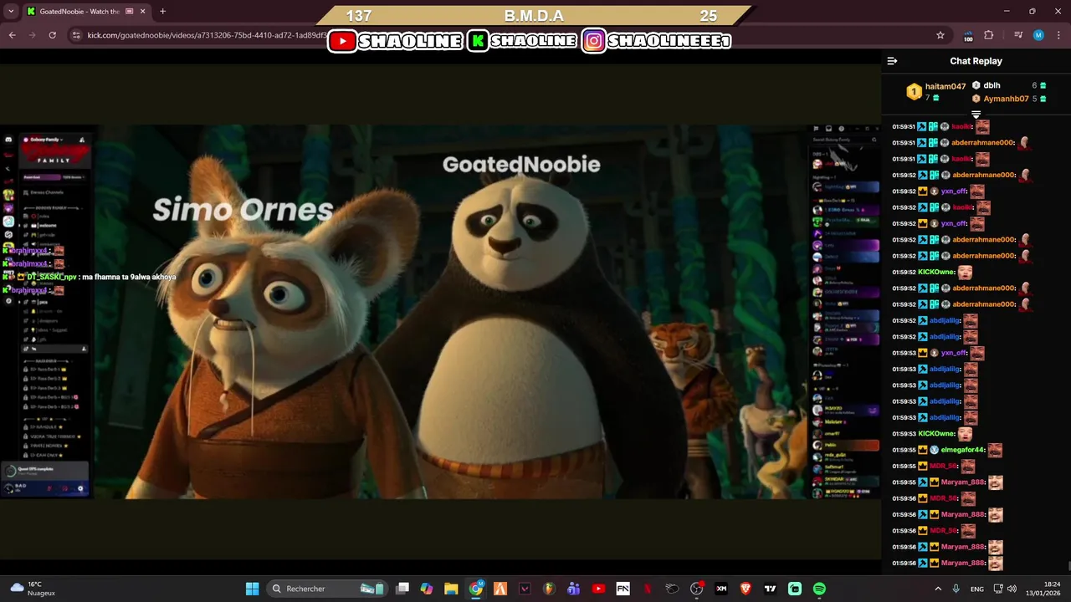Open the FN app in taskbar

click(623, 589)
